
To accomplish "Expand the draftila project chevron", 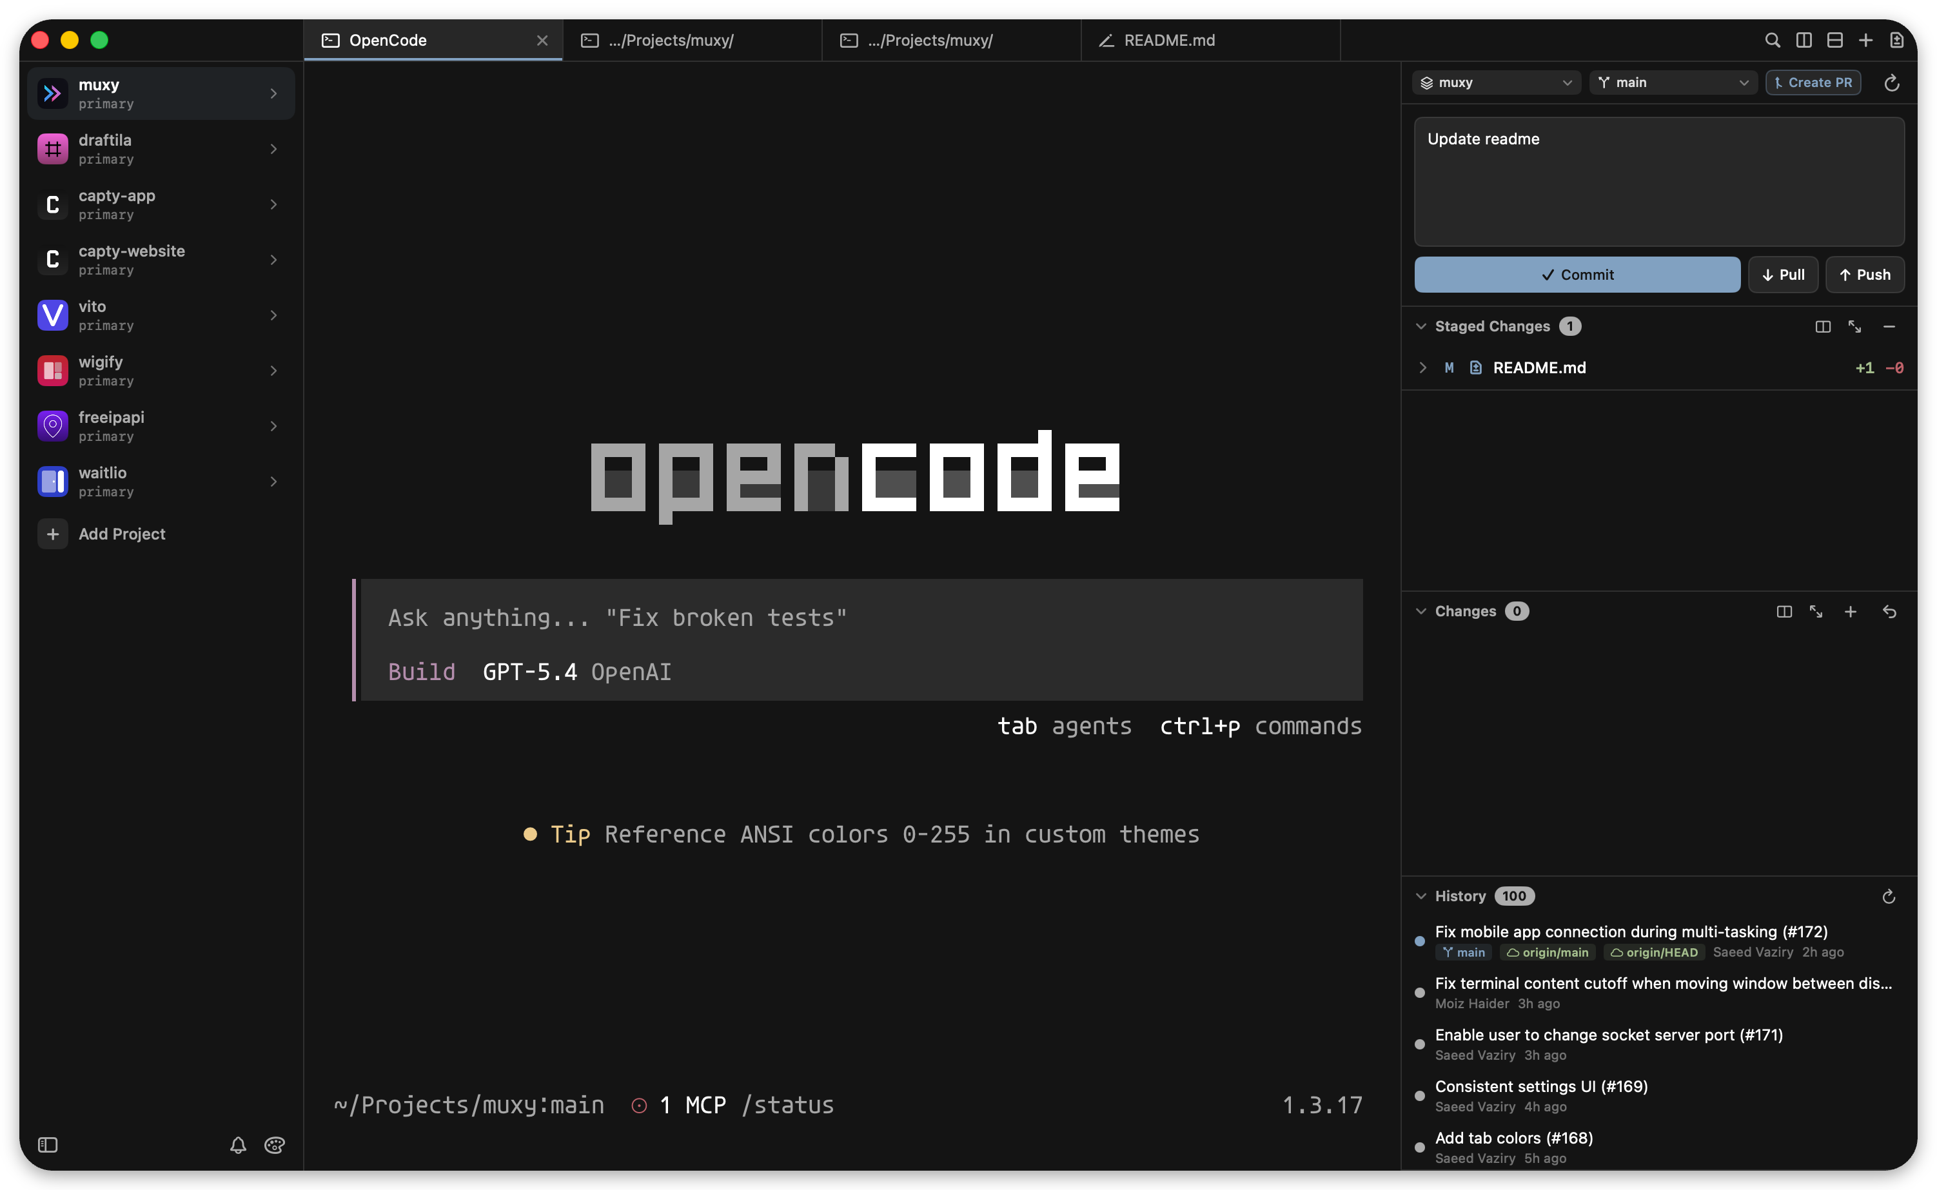I will click(273, 149).
